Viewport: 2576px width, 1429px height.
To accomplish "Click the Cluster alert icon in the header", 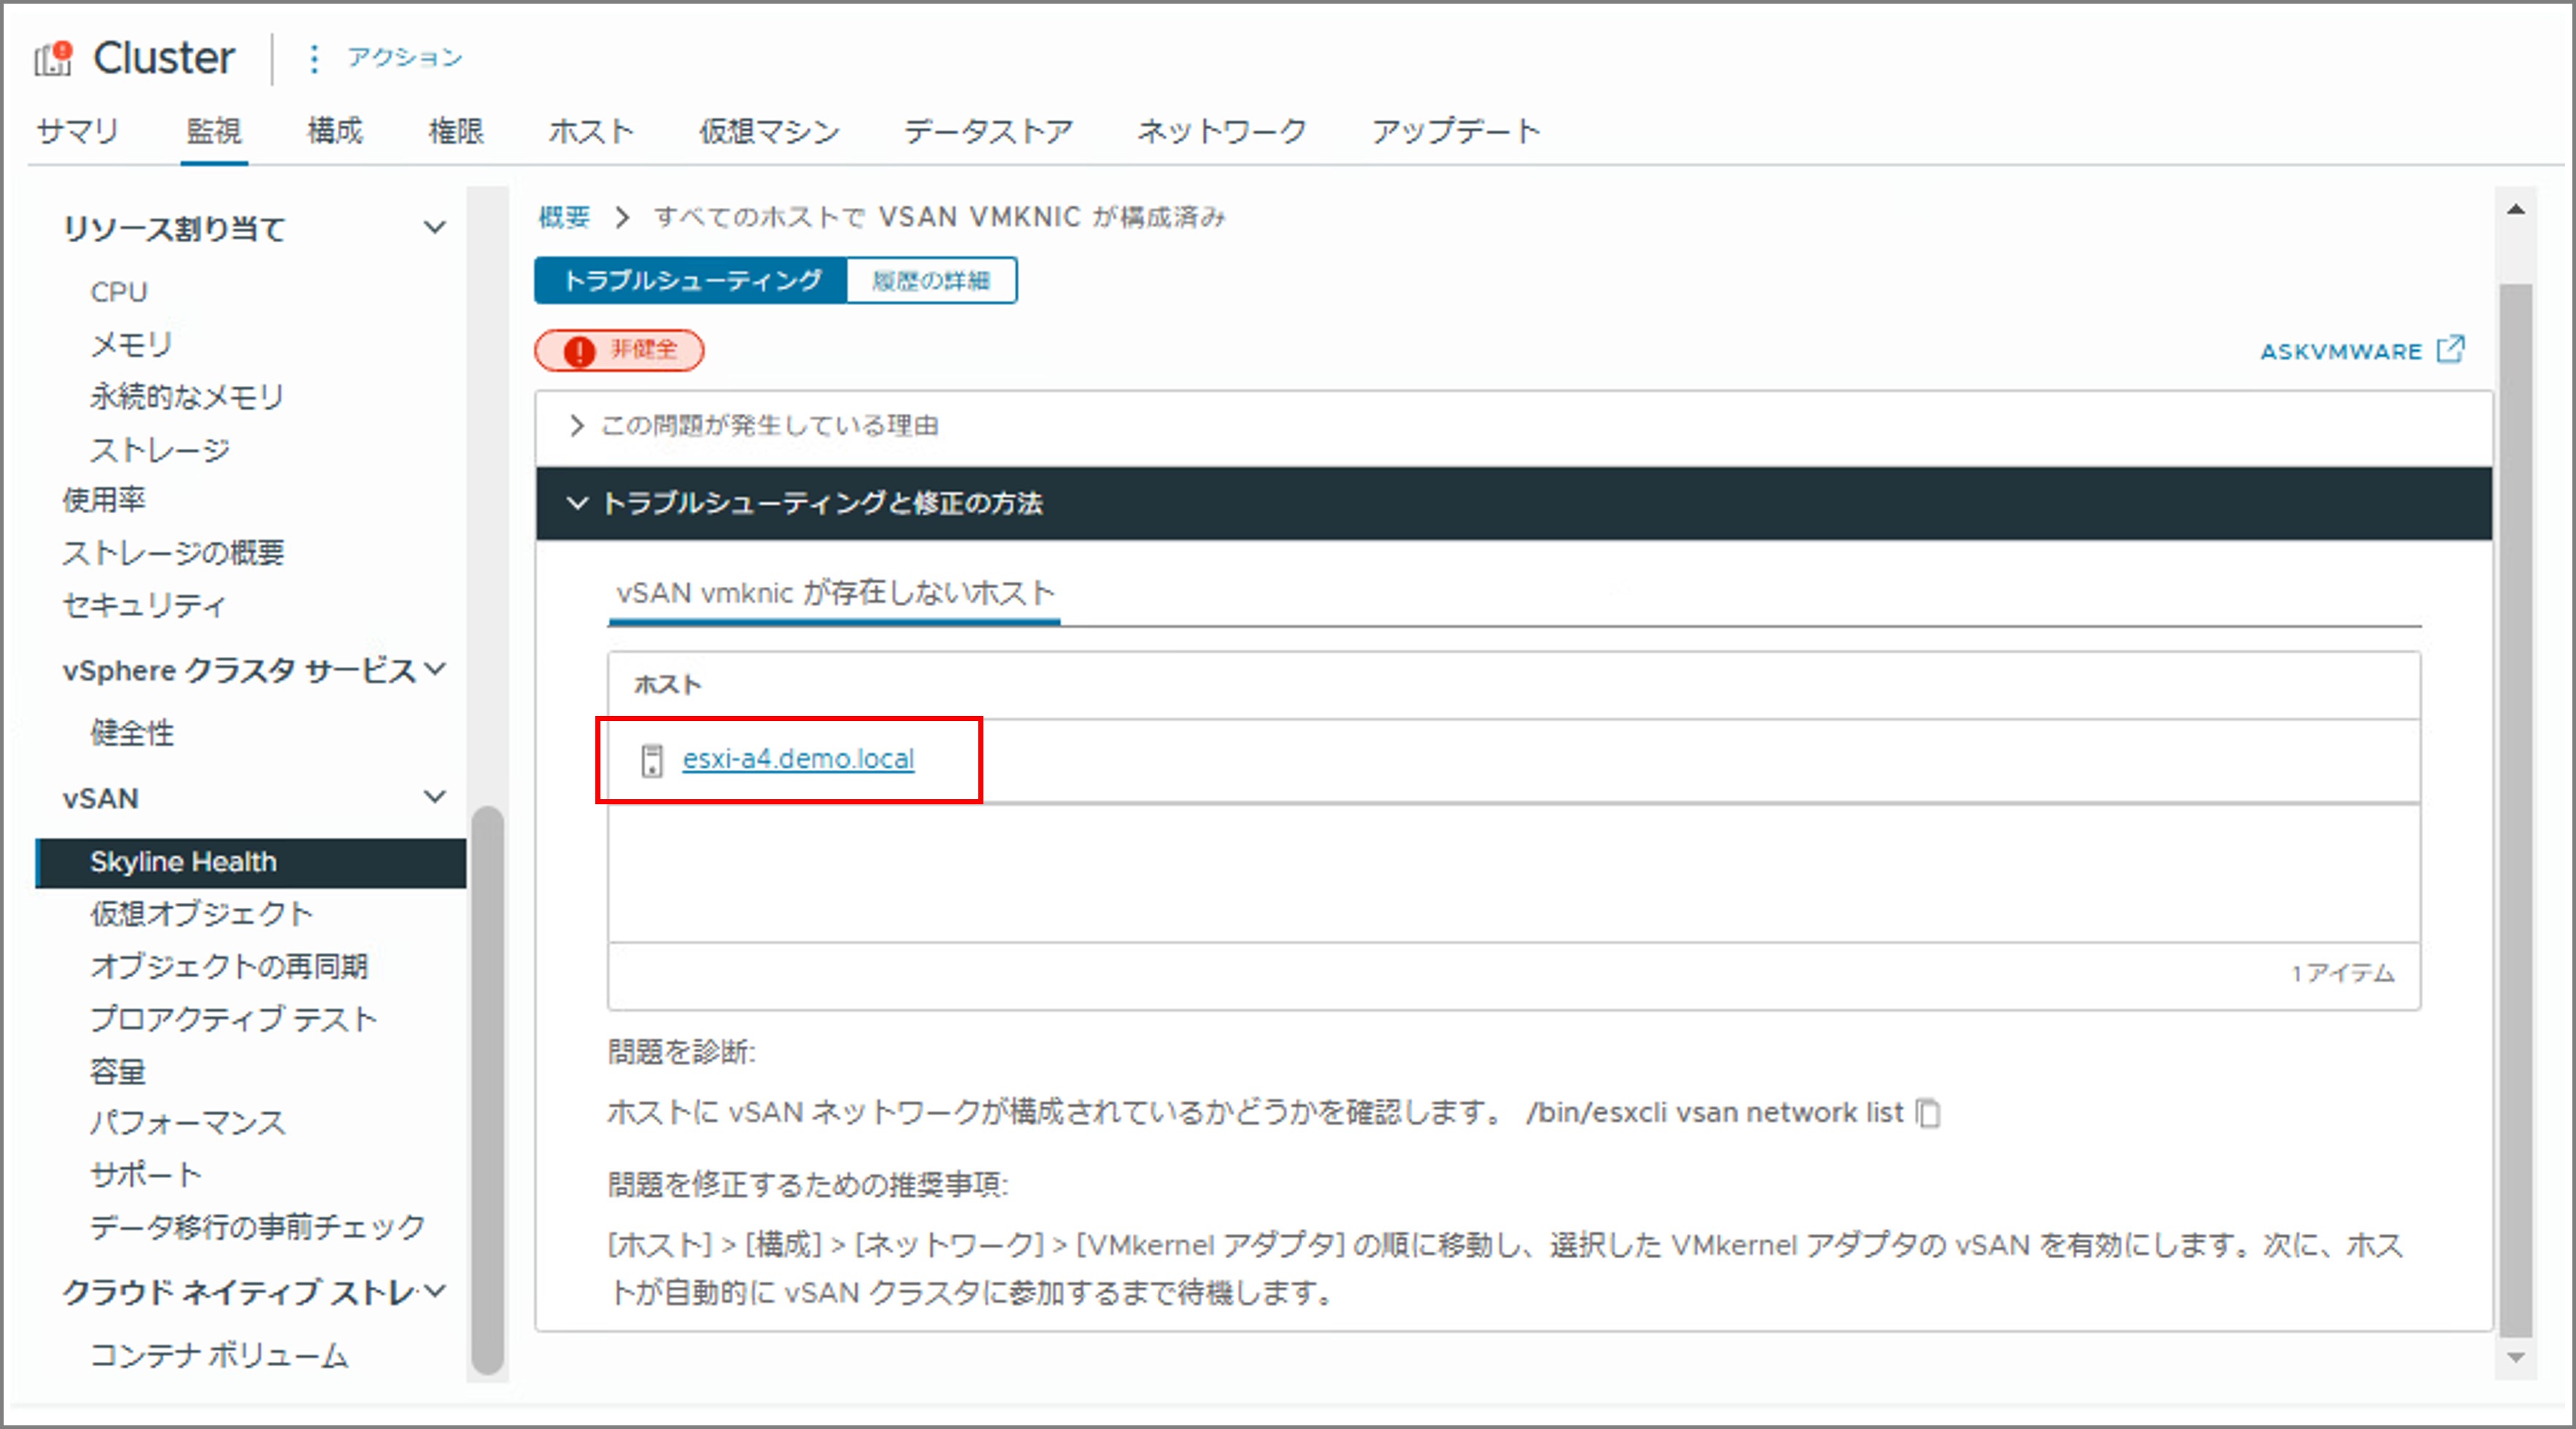I will click(53, 58).
